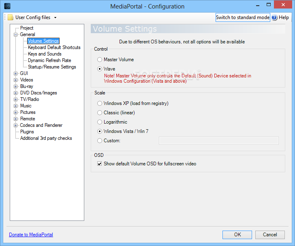Select the Music tree label
Viewport: 295px width, 246px height.
point(26,106)
